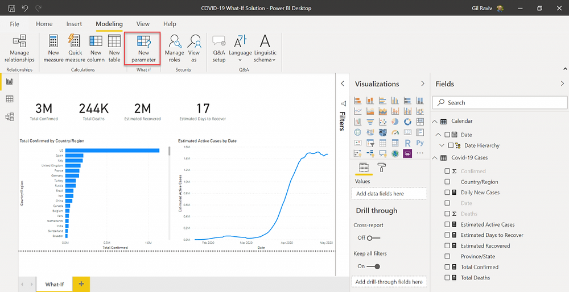This screenshot has height=292, width=569.
Task: Select the Python (Py) visual icon
Action: (420, 143)
